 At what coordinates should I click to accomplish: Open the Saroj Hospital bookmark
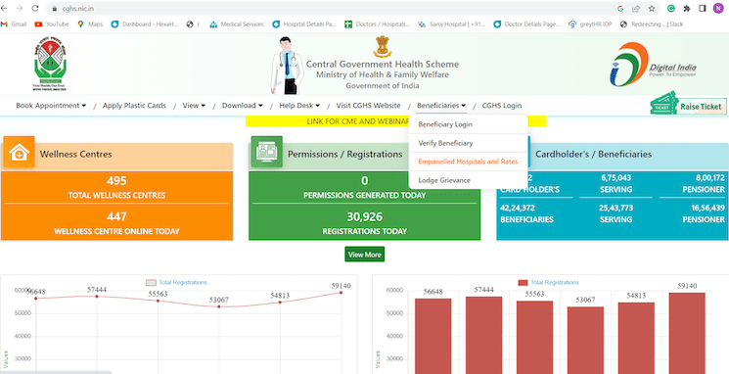451,24
